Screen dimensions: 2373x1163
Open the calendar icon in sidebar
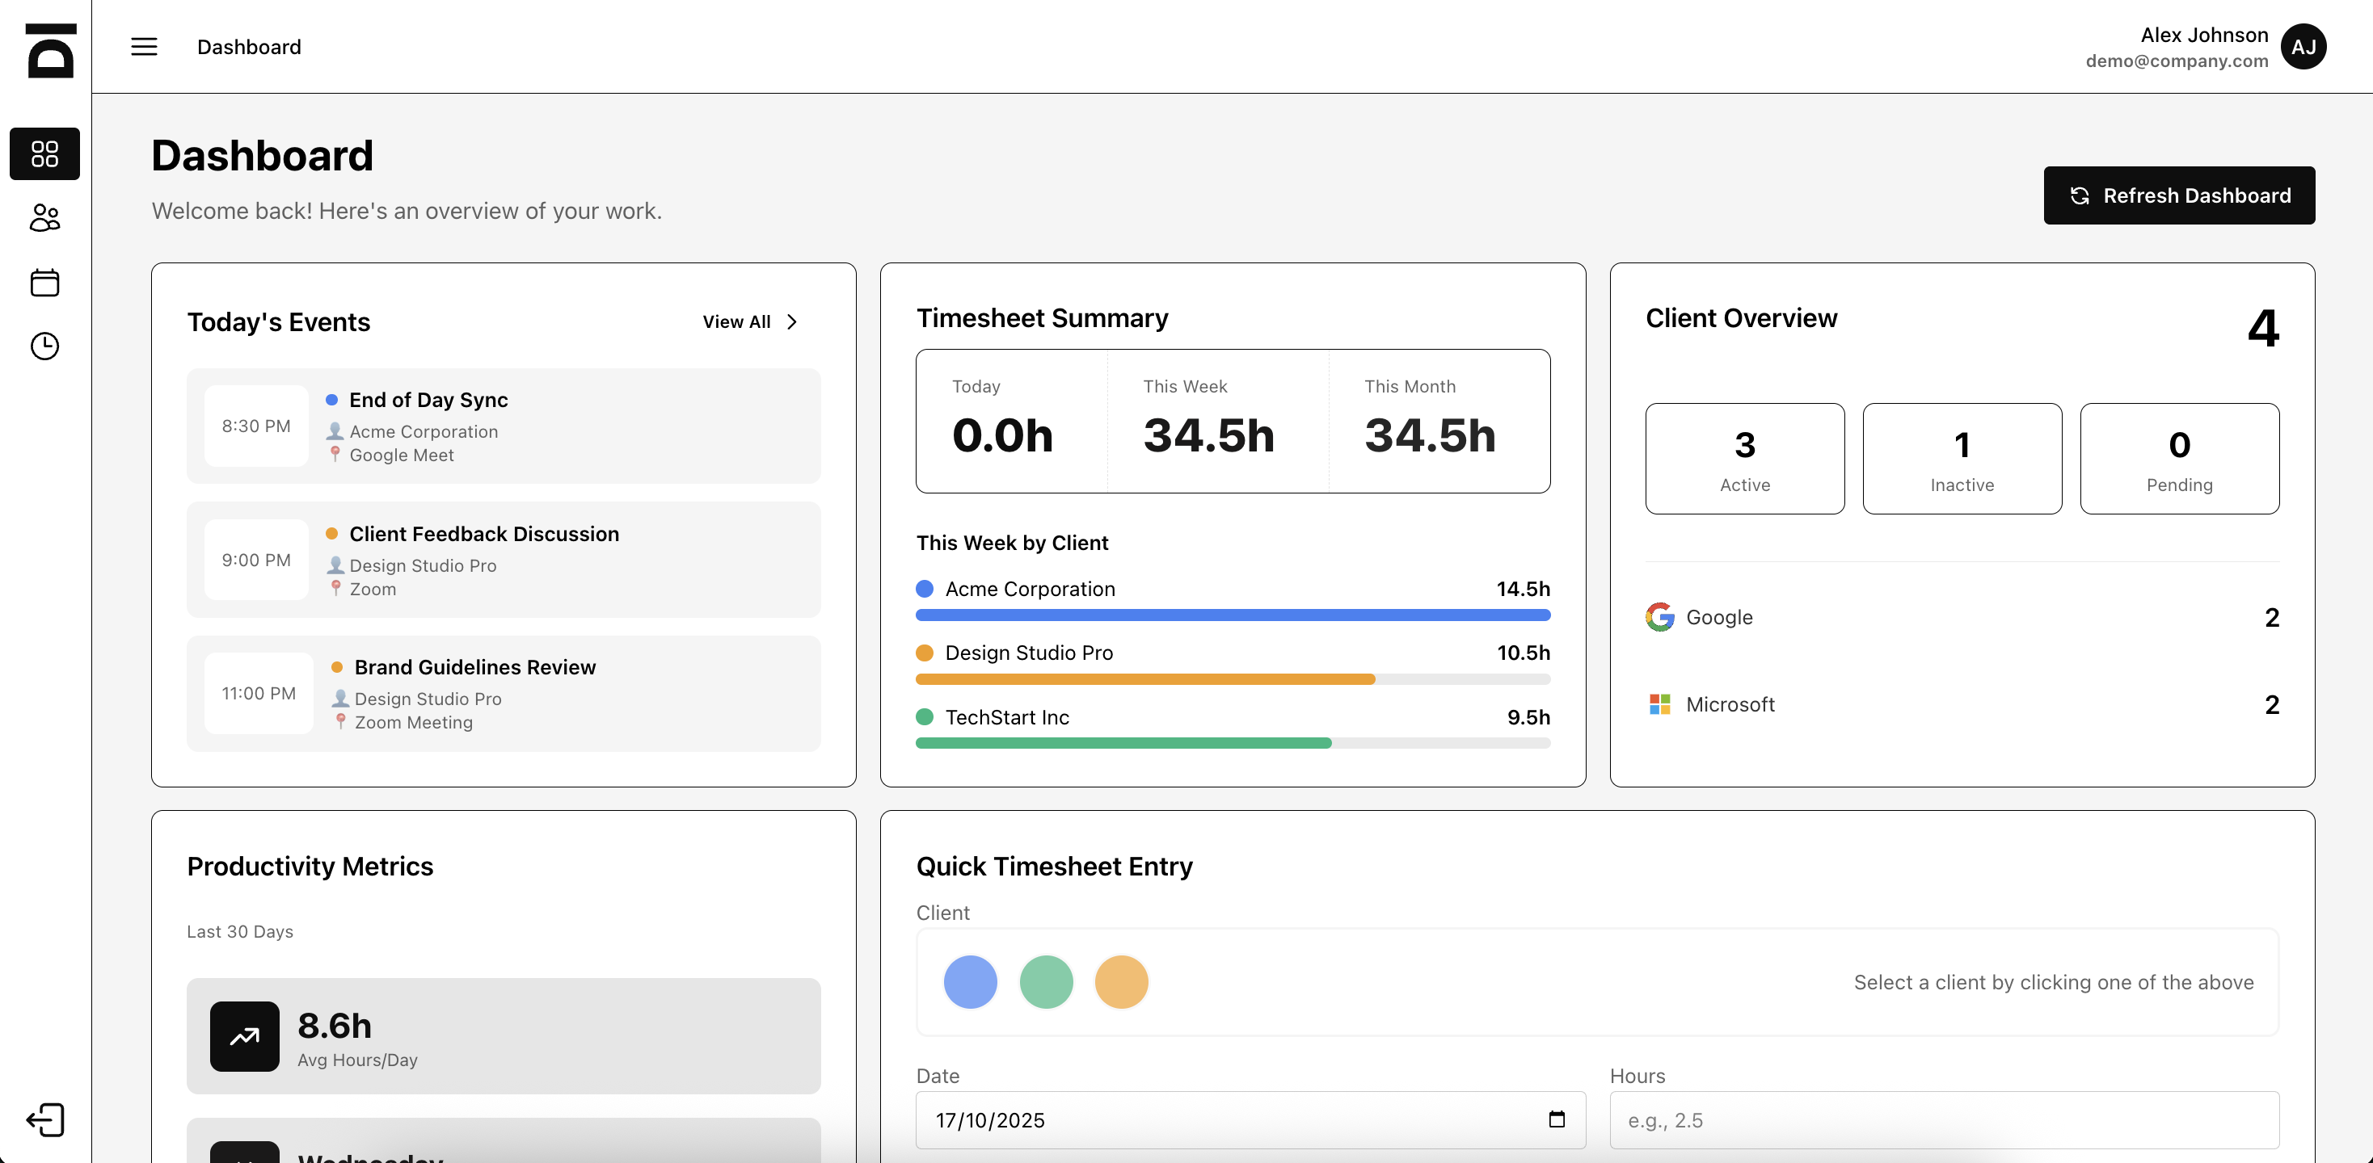tap(44, 283)
